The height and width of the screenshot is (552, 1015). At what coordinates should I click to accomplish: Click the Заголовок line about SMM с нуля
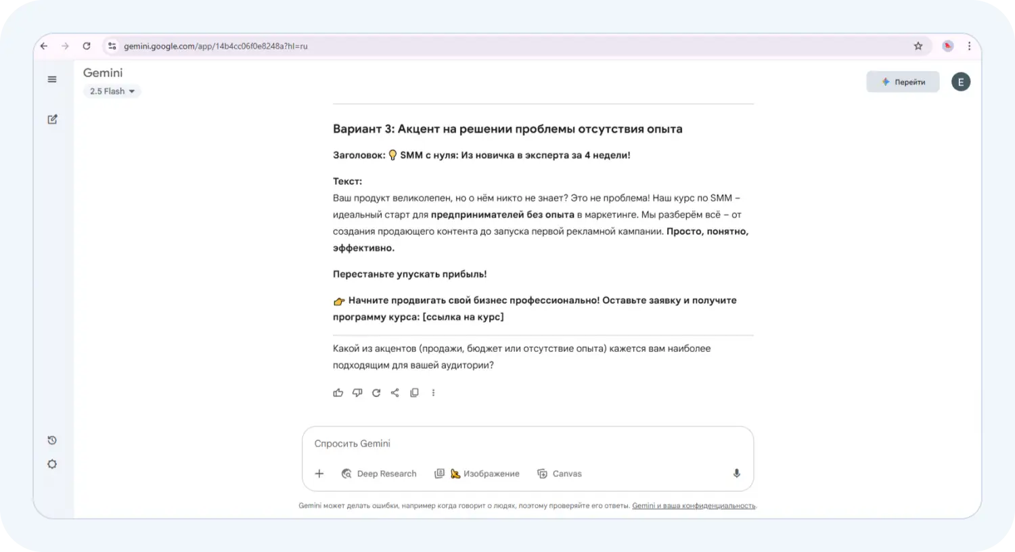coord(482,155)
